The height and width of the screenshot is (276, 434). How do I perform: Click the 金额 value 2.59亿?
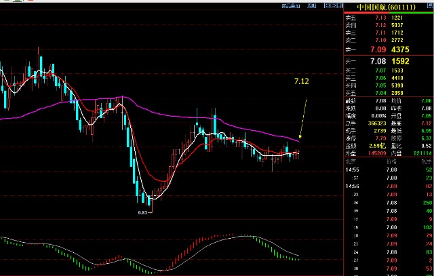click(x=373, y=146)
